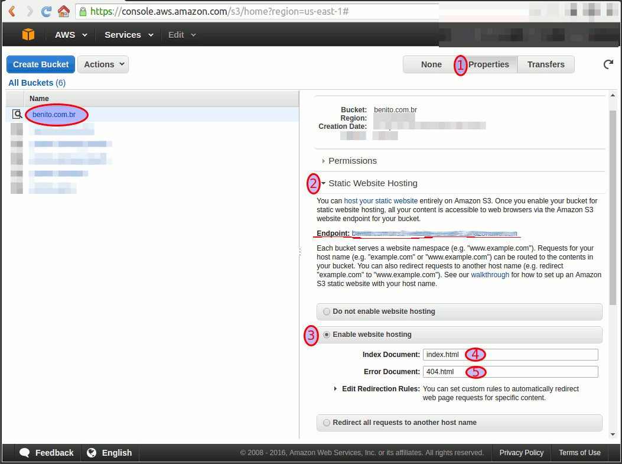Click the green SSL padlock icon
The image size is (622, 464).
(x=83, y=11)
